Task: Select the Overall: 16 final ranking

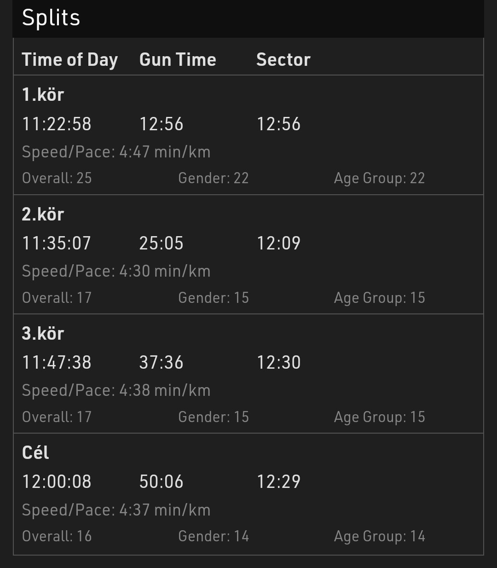Action: point(57,536)
